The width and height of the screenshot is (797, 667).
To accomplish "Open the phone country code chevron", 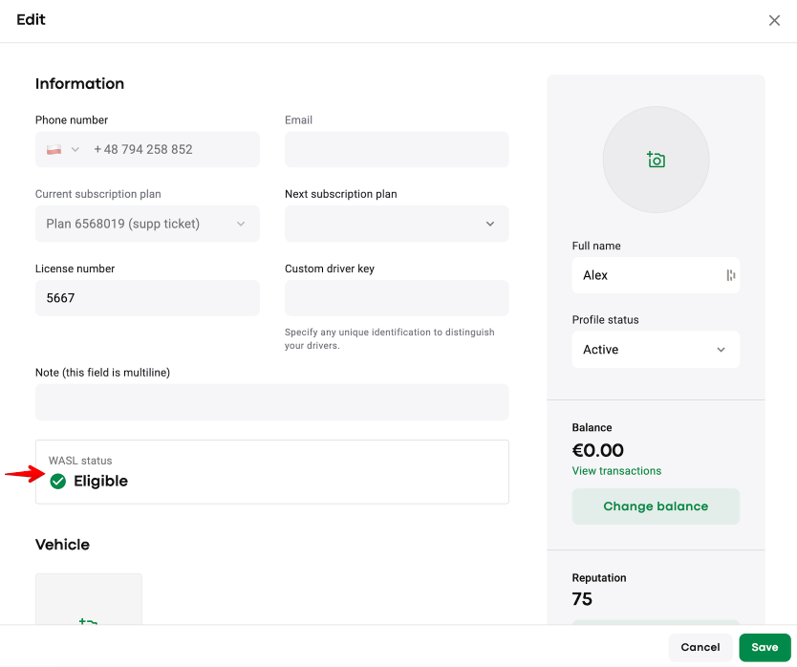I will 75,150.
